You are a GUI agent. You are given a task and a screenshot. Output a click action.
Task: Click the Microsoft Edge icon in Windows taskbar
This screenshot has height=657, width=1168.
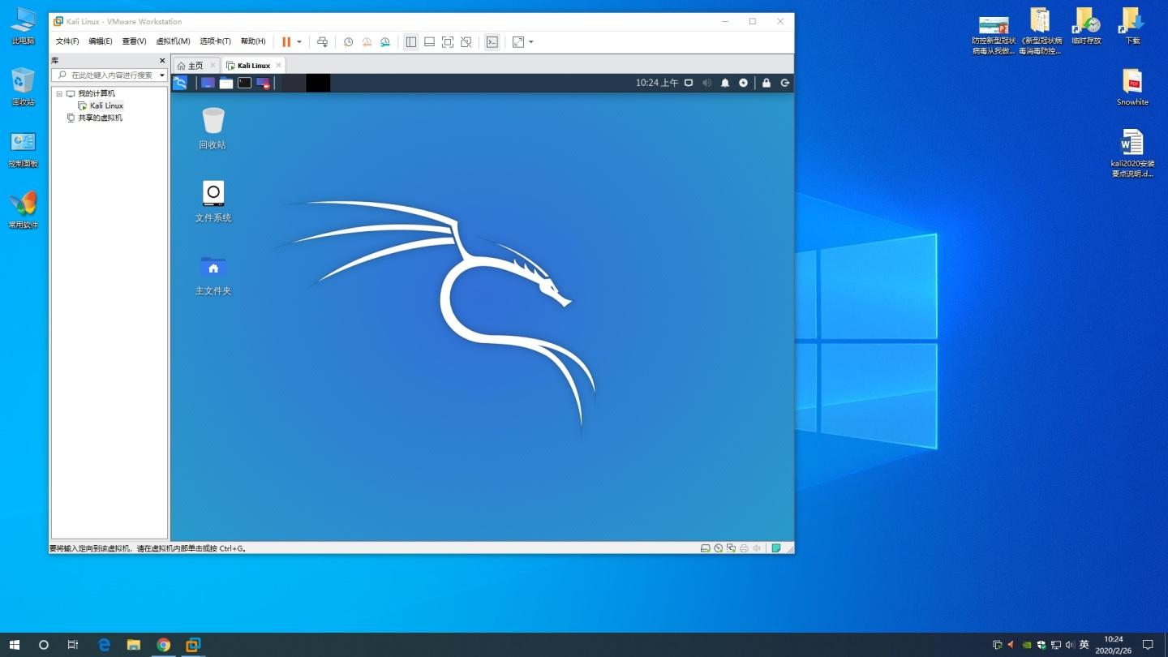point(104,645)
